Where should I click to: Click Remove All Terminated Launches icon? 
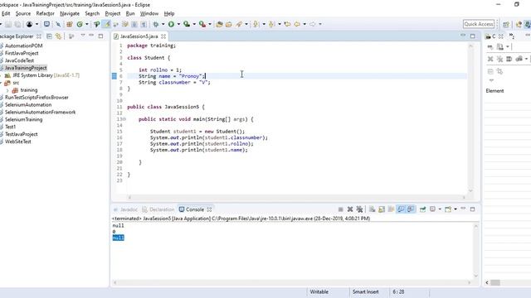tap(359, 209)
